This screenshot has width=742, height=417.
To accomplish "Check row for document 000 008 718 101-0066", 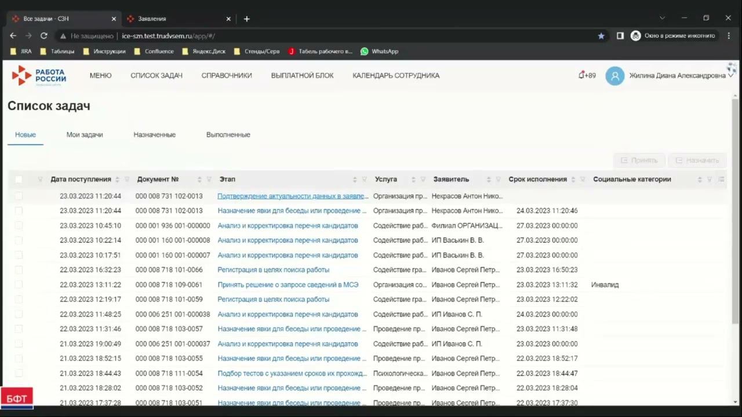I will pos(19,270).
